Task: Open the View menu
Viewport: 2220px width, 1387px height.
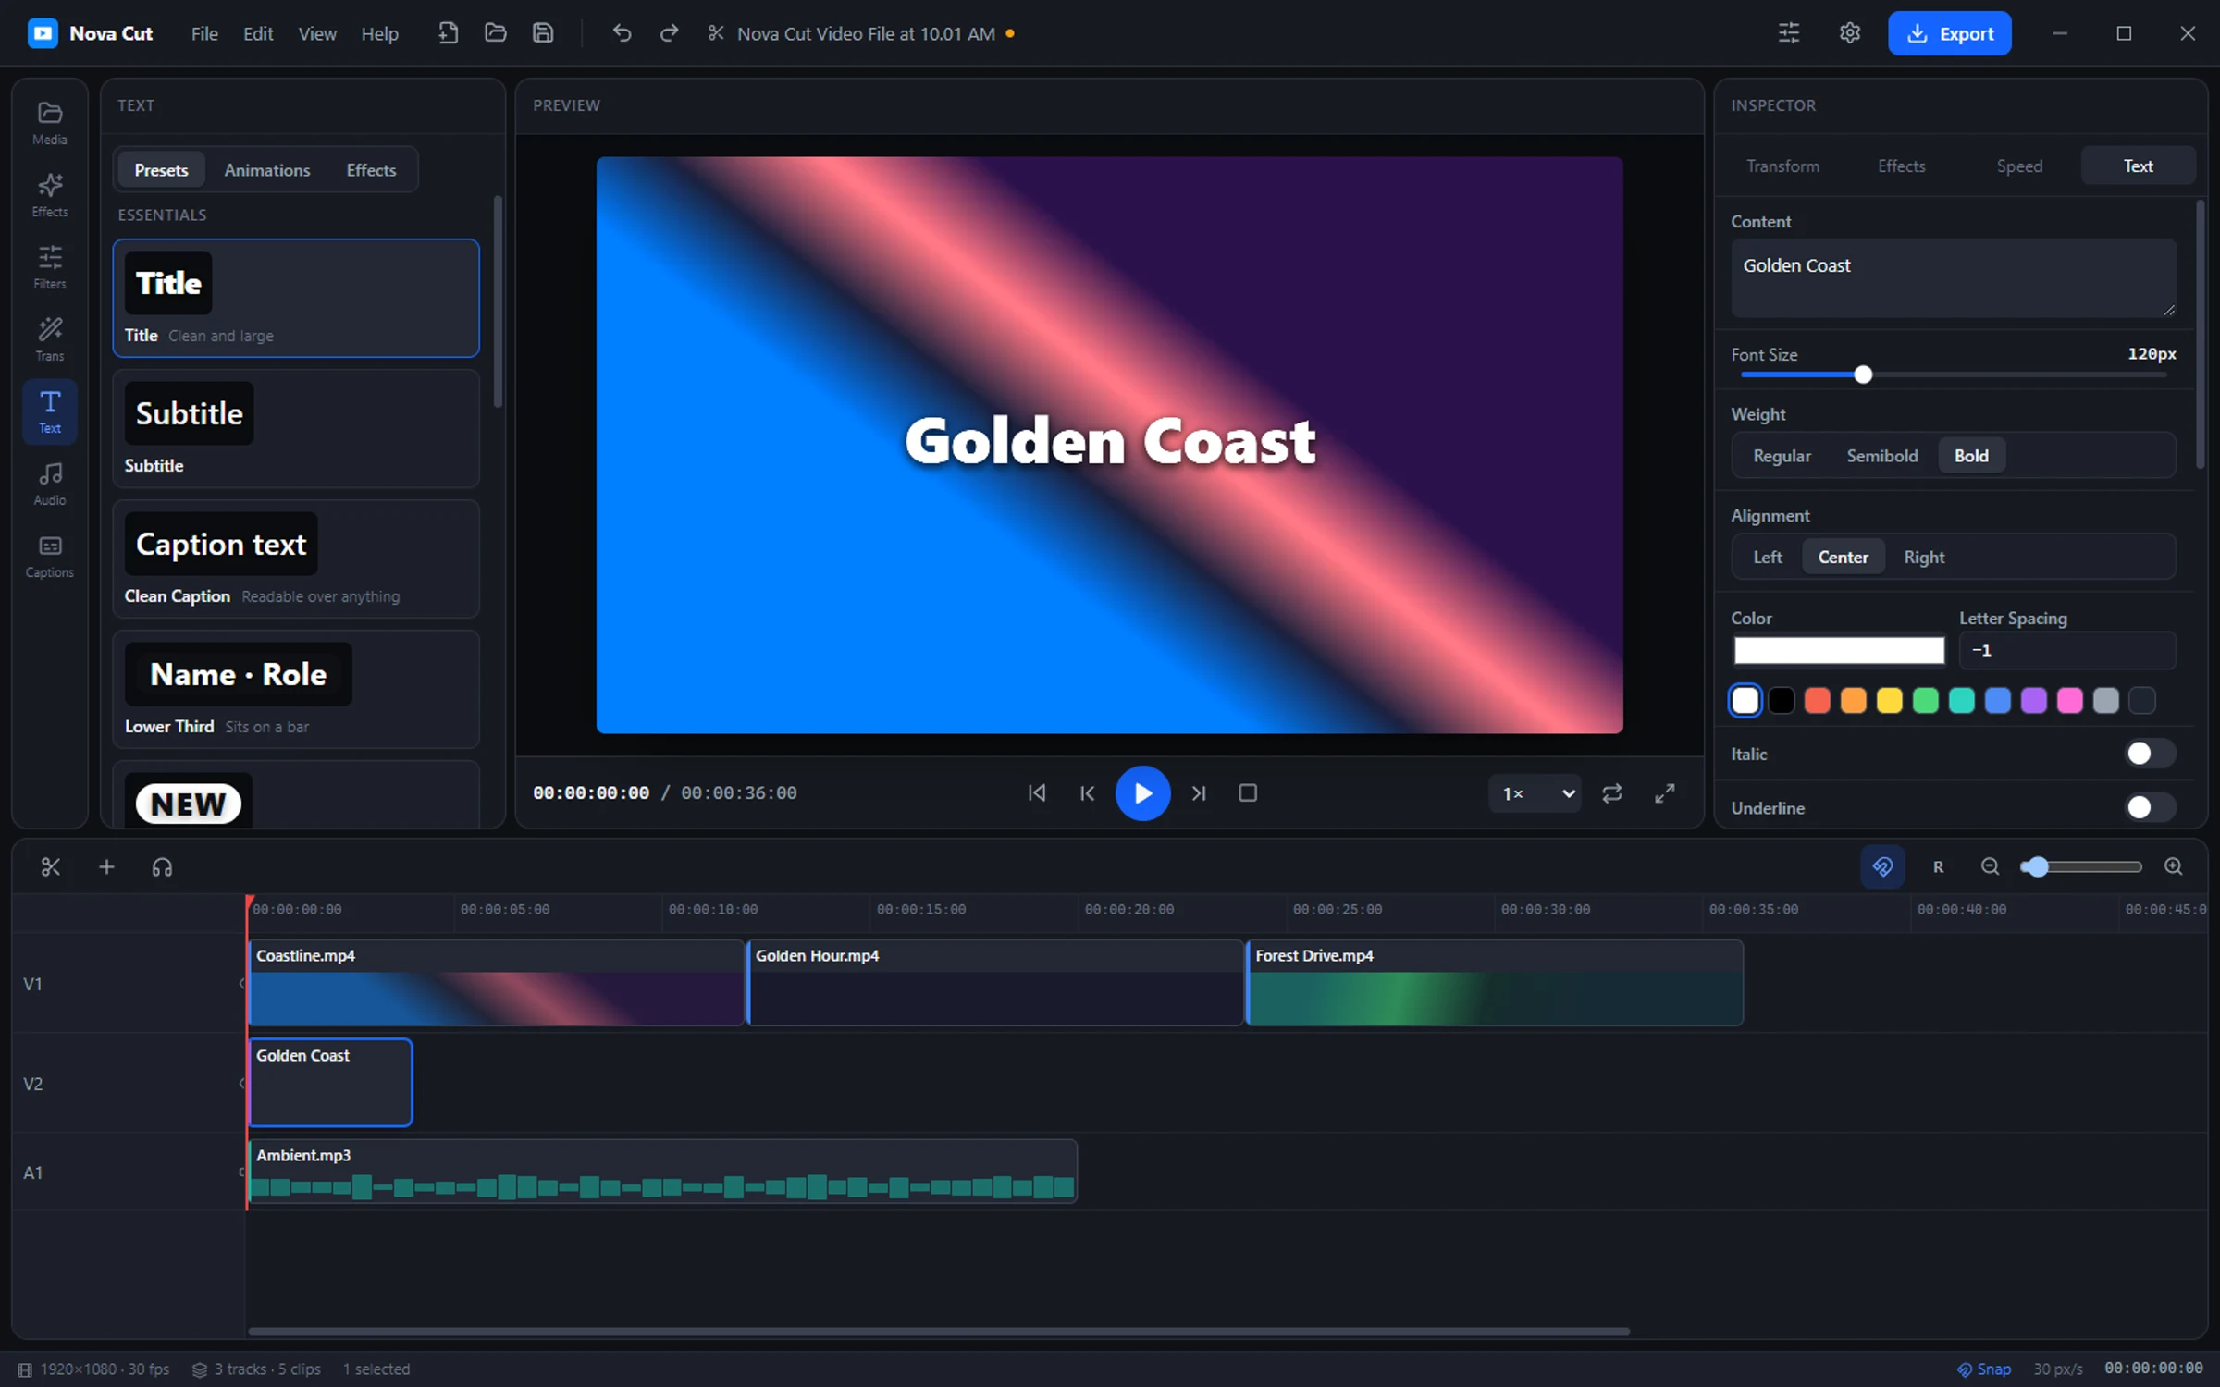Action: [x=317, y=33]
